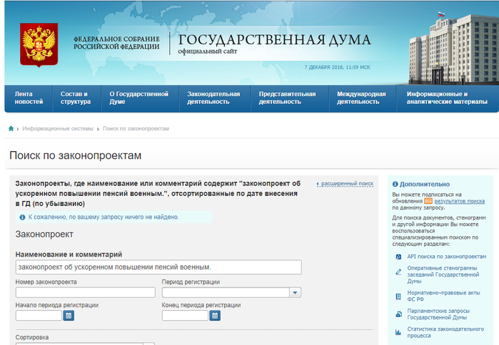Click the Russian coat of arms emblem
Viewport: 499px width, 345px height.
tap(39, 44)
